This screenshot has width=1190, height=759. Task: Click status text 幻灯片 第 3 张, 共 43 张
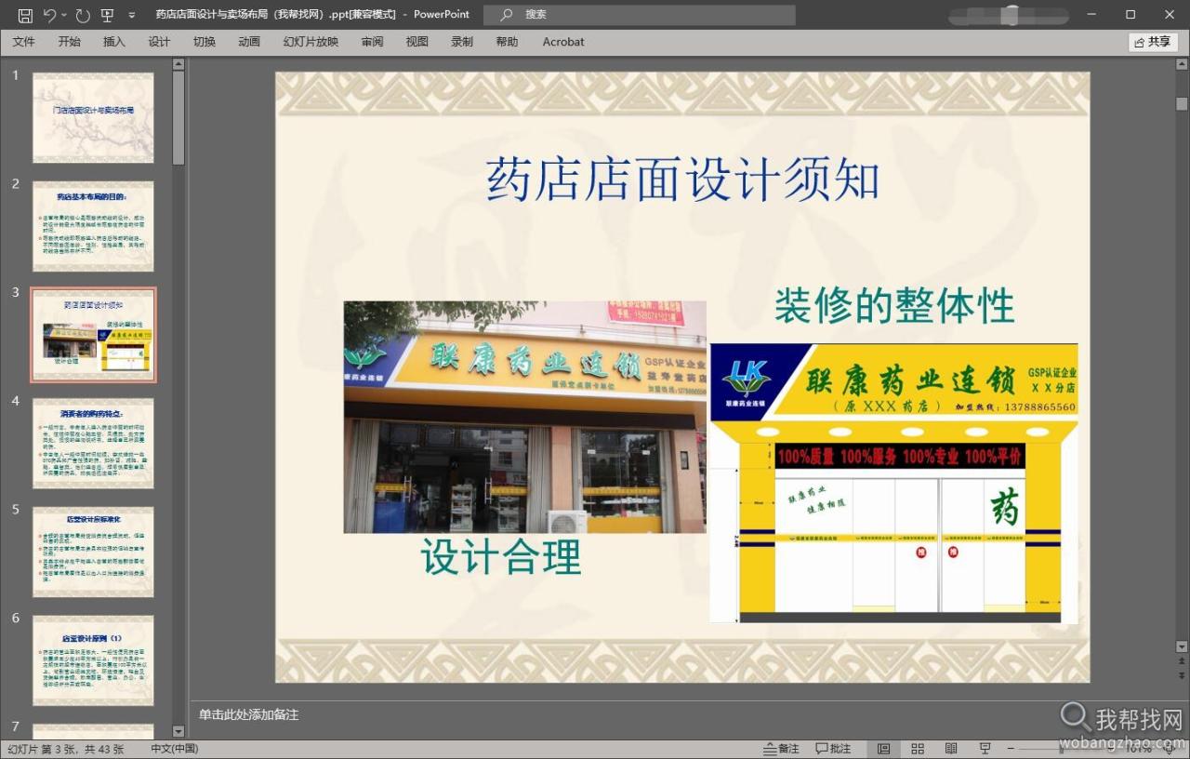point(66,749)
